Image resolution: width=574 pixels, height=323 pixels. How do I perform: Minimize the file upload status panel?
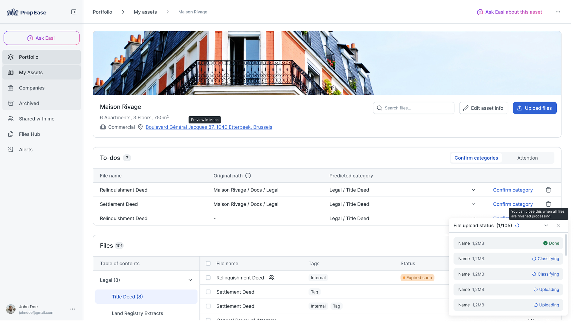click(546, 225)
